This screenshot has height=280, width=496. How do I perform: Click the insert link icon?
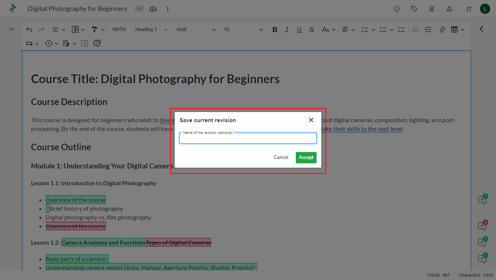point(442,30)
